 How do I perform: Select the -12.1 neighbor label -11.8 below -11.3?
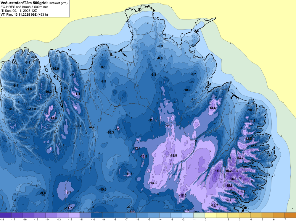pos(169,126)
